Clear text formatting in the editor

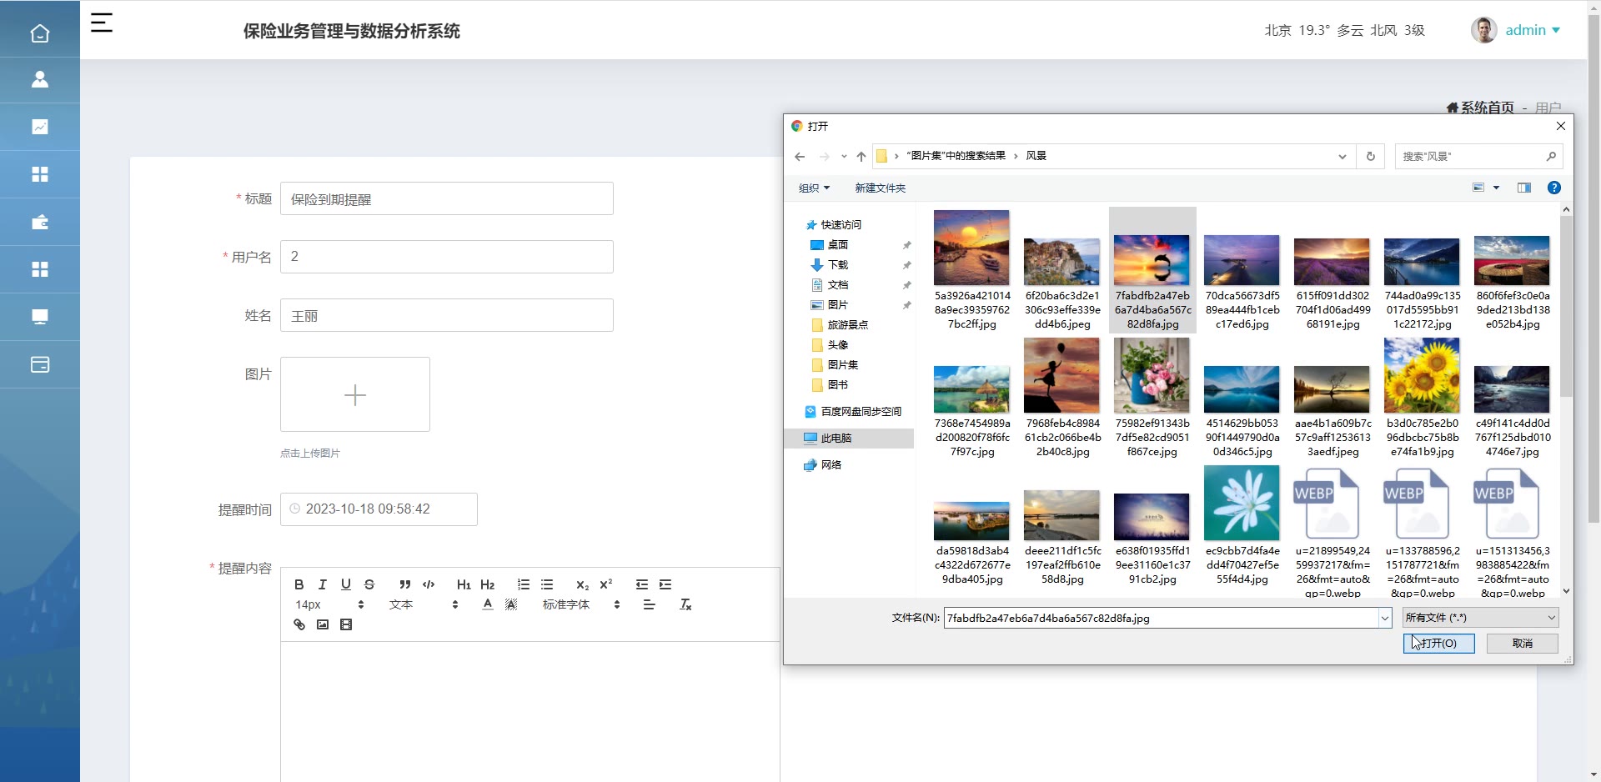click(685, 604)
